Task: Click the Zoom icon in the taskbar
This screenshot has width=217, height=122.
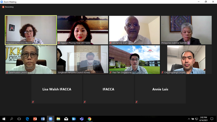Action: 51,119
